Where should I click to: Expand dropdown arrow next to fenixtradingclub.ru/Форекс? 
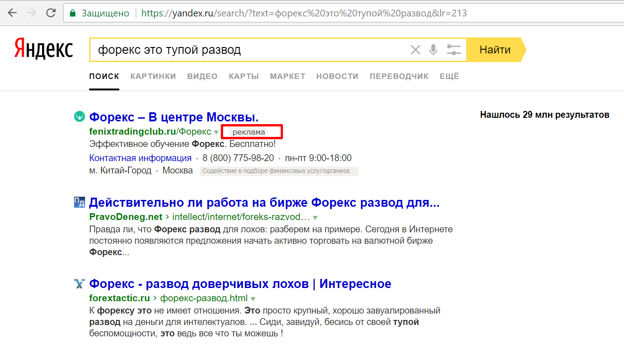[x=216, y=132]
